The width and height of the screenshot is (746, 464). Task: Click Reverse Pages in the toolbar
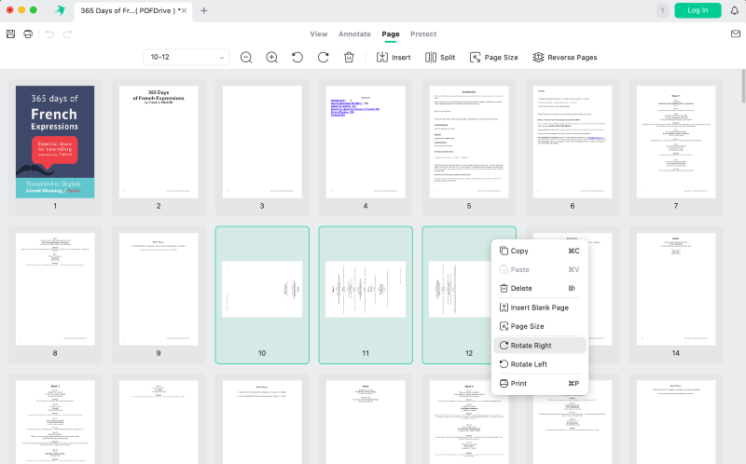(565, 57)
